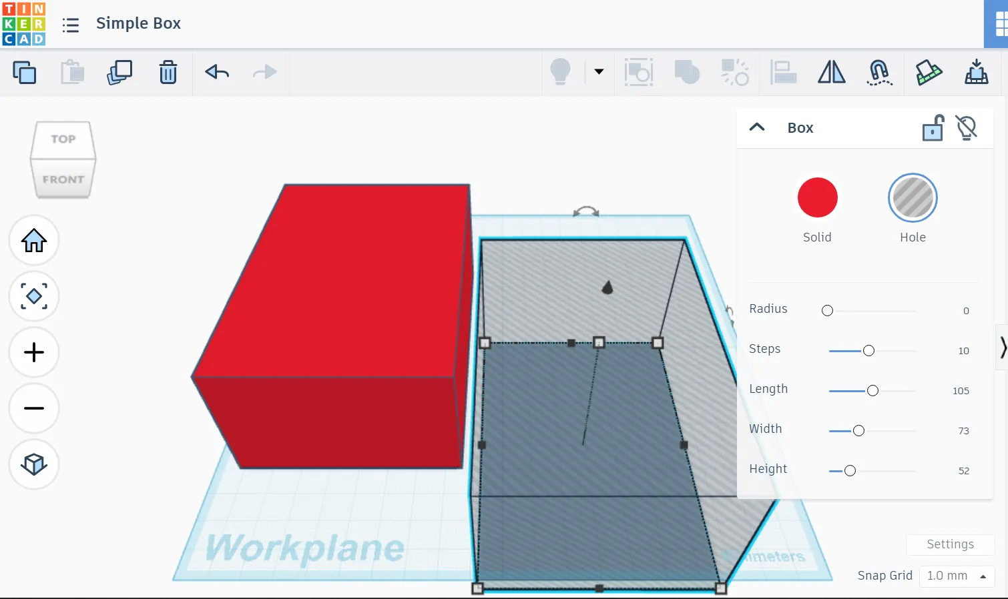The width and height of the screenshot is (1008, 599).
Task: Set the shape to Hole
Action: click(913, 198)
